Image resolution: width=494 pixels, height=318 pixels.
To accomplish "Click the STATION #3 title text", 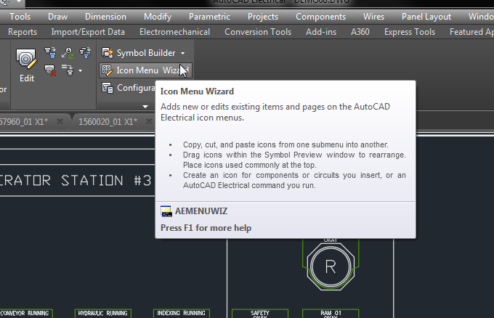I will [106, 180].
